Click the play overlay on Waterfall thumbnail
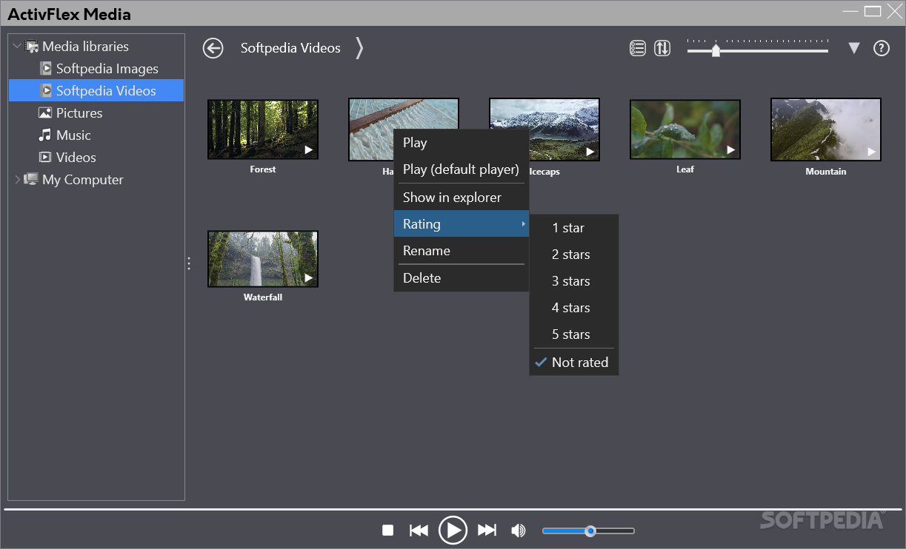 pyautogui.click(x=309, y=278)
